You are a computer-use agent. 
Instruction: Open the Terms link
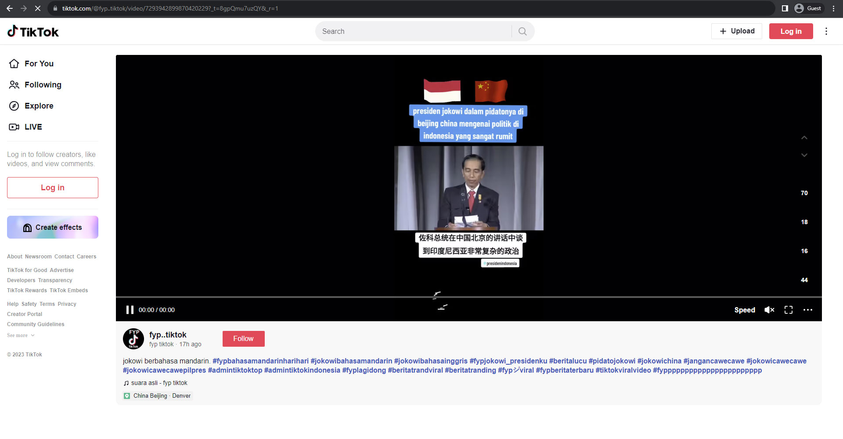coord(47,304)
